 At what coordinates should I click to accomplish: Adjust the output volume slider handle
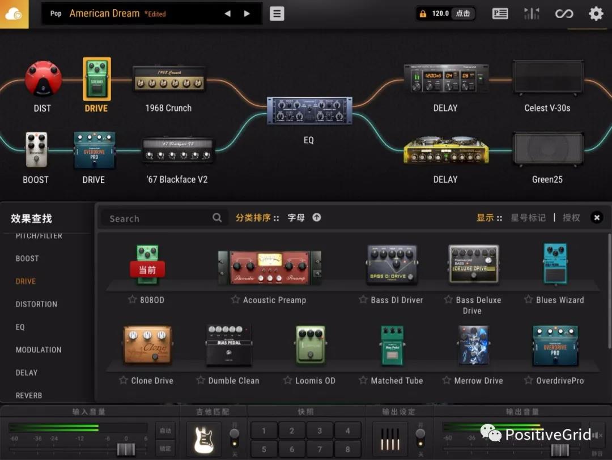coord(560,449)
